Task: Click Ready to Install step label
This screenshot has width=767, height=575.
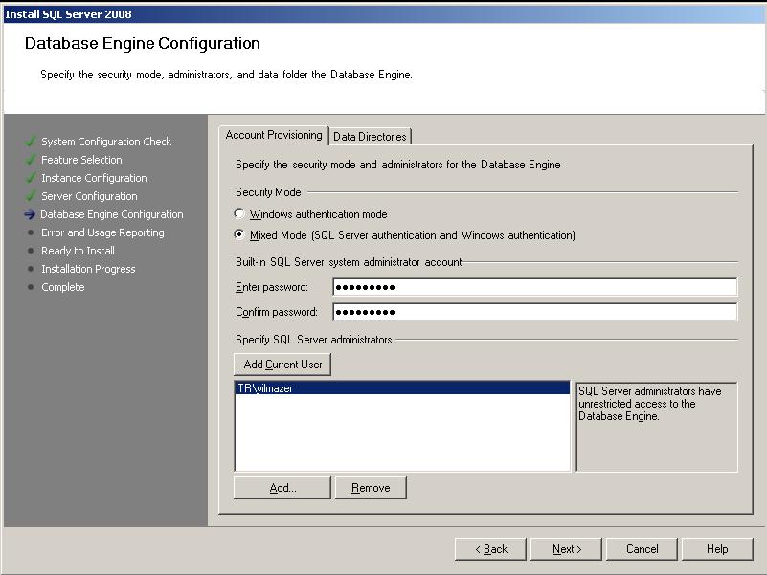Action: (x=78, y=251)
